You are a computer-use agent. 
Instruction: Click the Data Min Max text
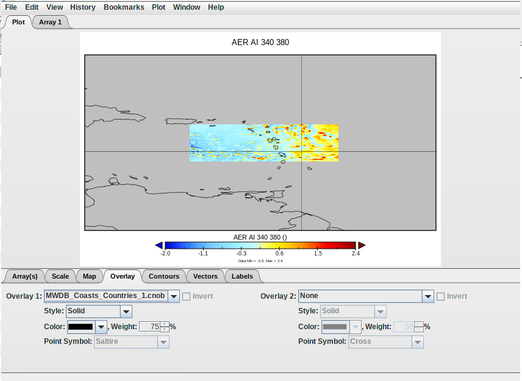click(x=260, y=261)
